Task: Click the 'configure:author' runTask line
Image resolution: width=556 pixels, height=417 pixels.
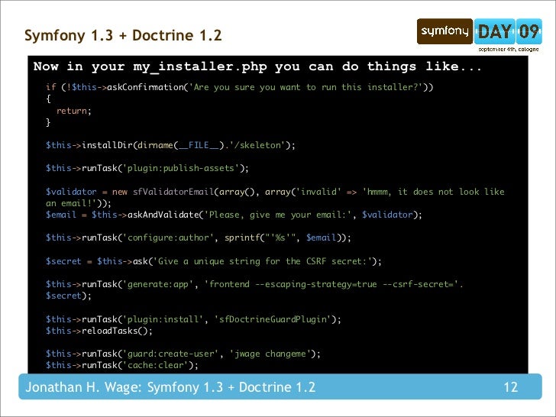Action: (199, 238)
